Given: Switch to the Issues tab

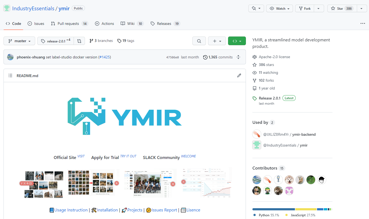Looking at the screenshot, I should tap(36, 24).
